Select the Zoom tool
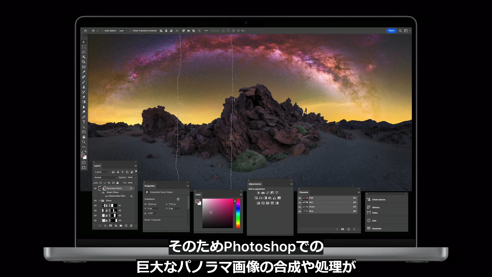Image resolution: width=492 pixels, height=277 pixels. pos(84,142)
